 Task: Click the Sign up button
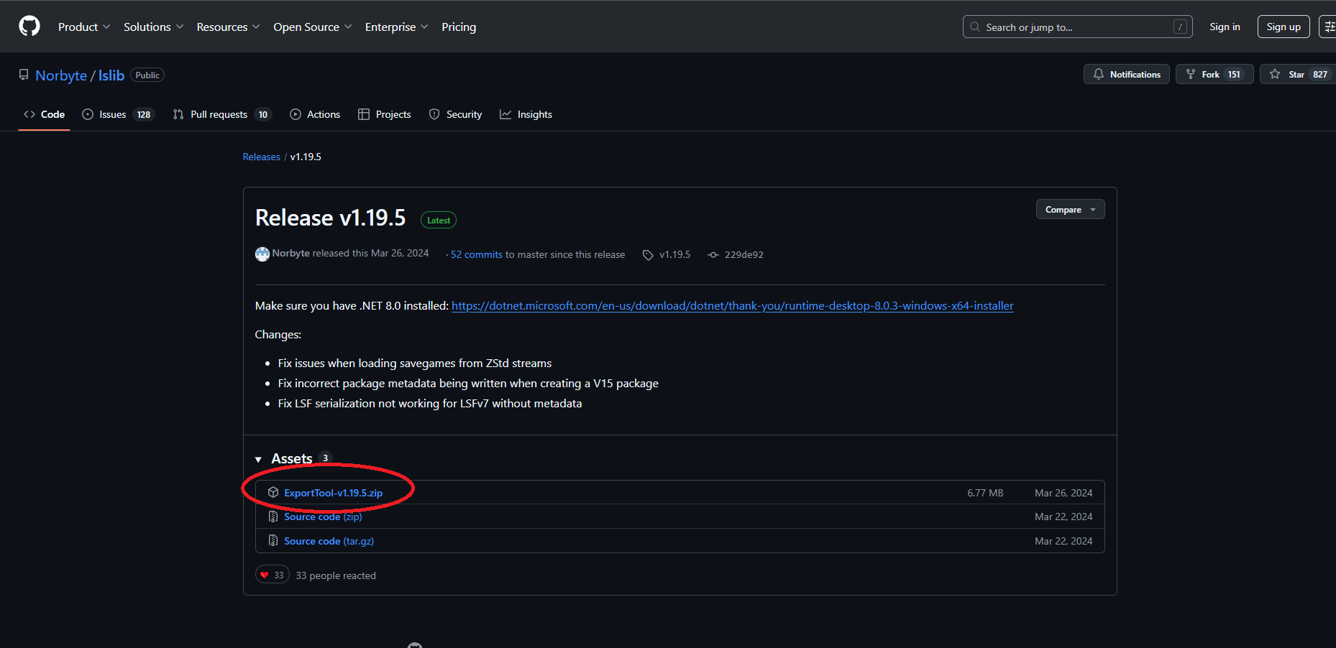pos(1284,27)
